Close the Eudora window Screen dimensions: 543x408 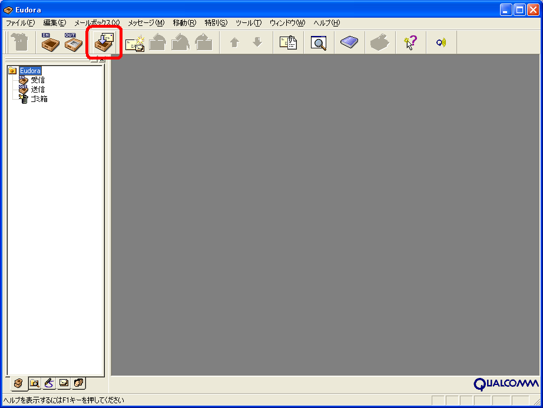click(534, 10)
